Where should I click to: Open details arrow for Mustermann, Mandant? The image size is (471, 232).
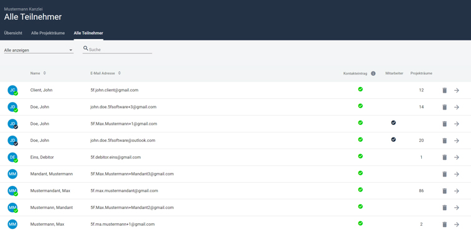(x=457, y=208)
